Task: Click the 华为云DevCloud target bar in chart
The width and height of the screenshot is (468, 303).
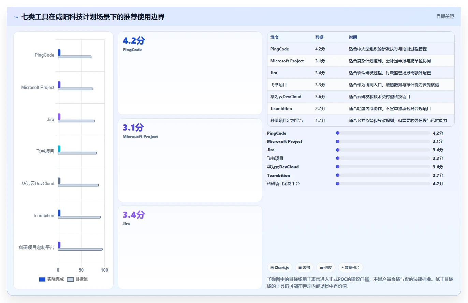Action: click(x=78, y=185)
